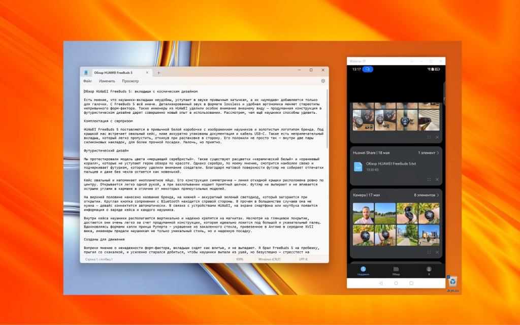Viewport: 520px width, 325px height.
Task: Click the pin icon next to Файлы title
Action: 364,61
